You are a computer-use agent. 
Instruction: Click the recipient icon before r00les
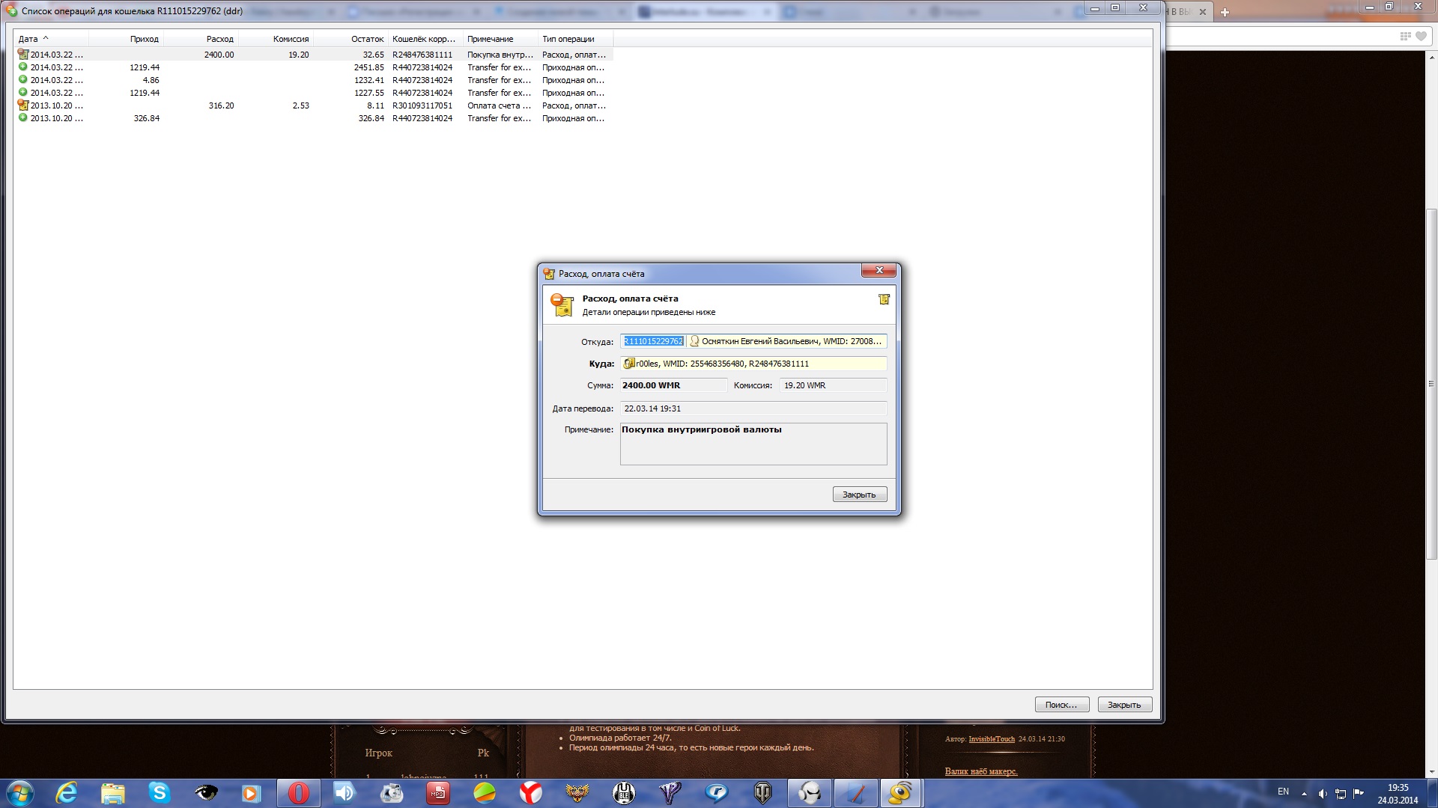[x=629, y=364]
